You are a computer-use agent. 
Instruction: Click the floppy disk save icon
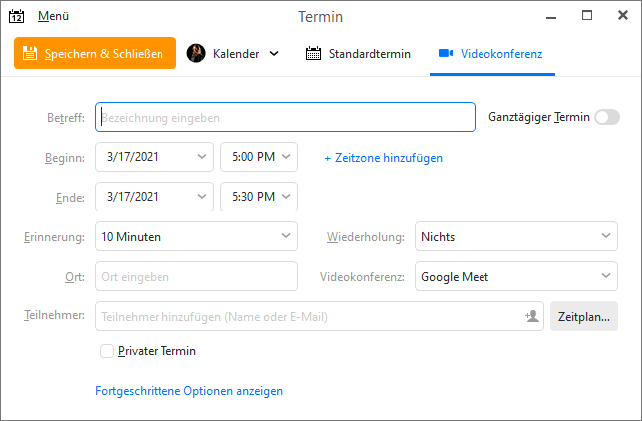(x=30, y=53)
